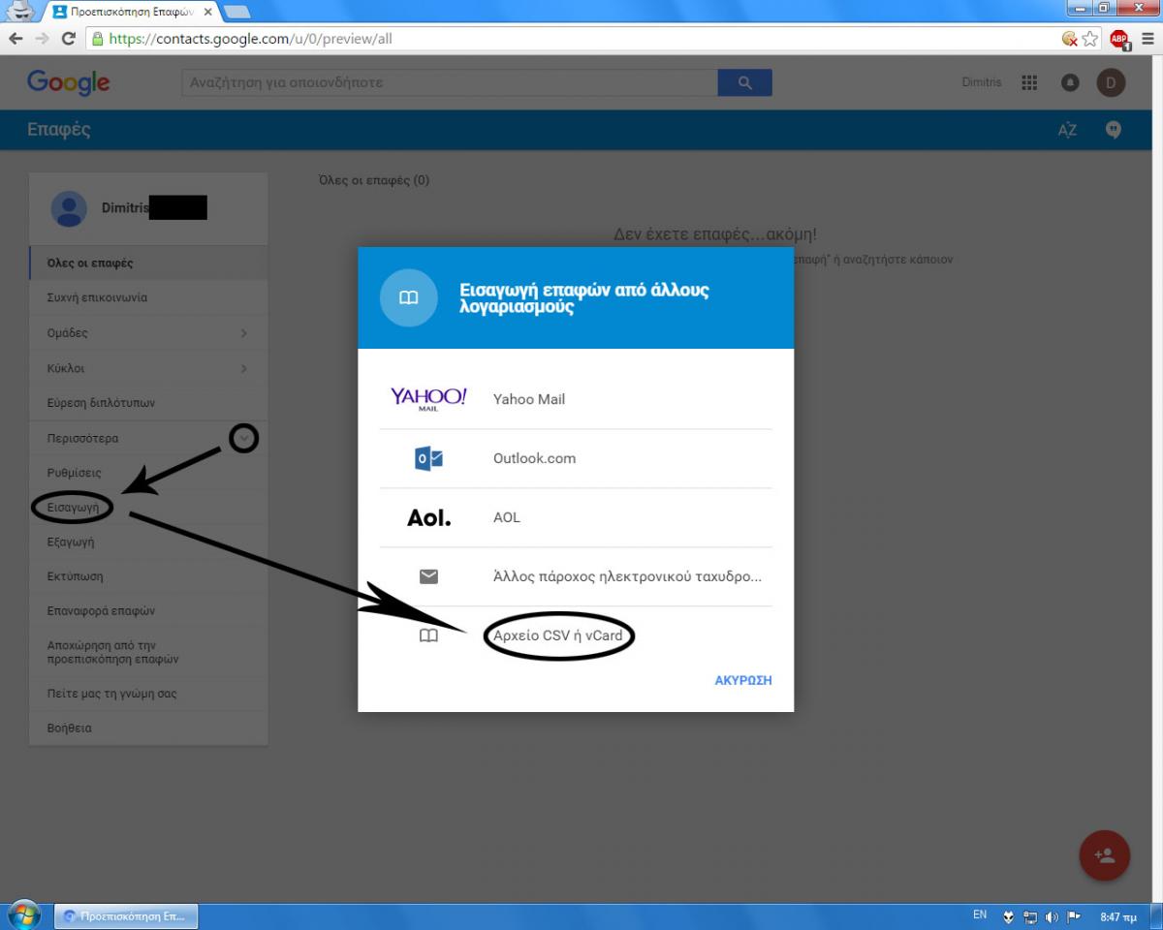Bookmark this page with the star

(x=1090, y=39)
